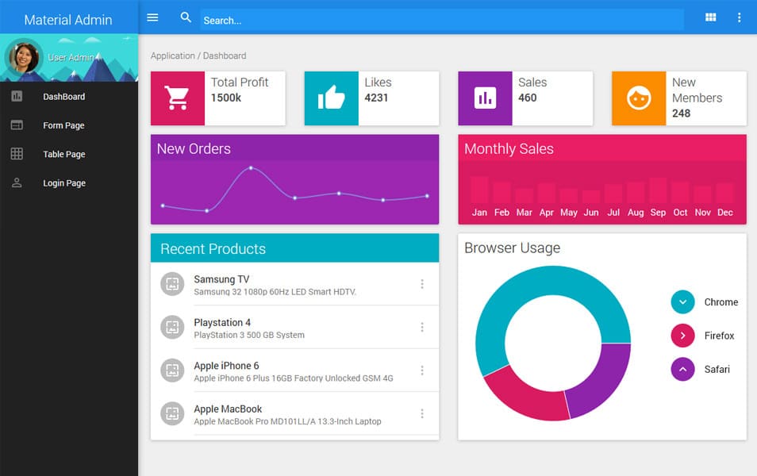Screen dimensions: 757x476
Task: Select the DashBoard icon in the sidebar
Action: tap(15, 96)
